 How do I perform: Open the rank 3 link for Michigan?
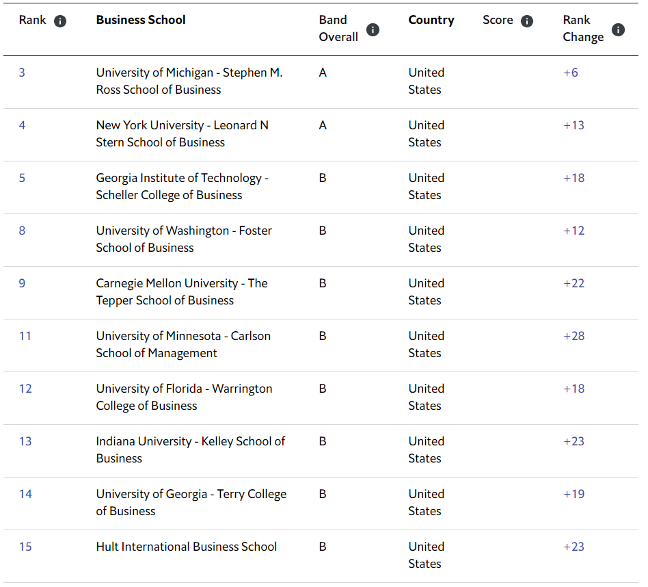pyautogui.click(x=22, y=73)
